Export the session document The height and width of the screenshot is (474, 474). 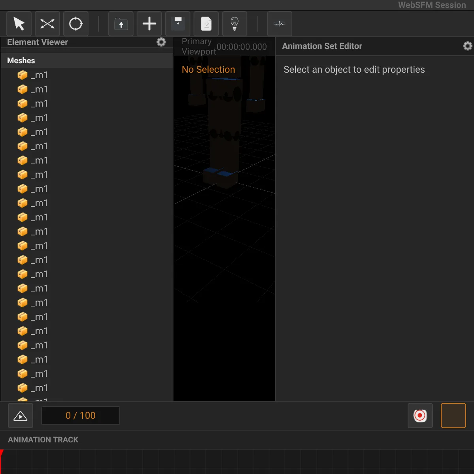pyautogui.click(x=206, y=24)
